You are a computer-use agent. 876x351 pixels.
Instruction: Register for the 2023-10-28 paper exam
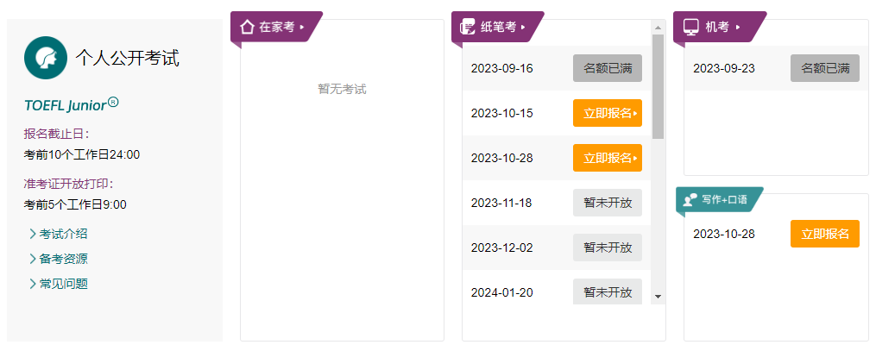pos(608,158)
